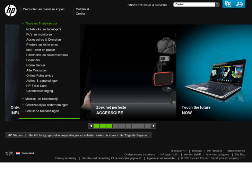
Task: Select Inkt, toner en papier
Action: 41,50
